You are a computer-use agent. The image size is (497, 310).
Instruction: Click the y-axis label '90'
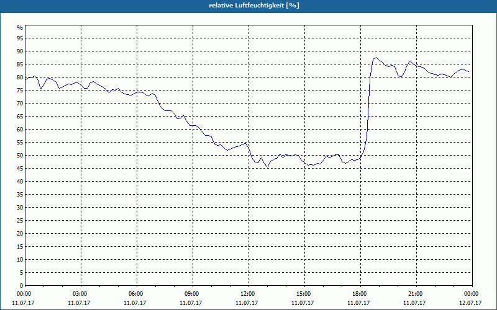click(20, 51)
